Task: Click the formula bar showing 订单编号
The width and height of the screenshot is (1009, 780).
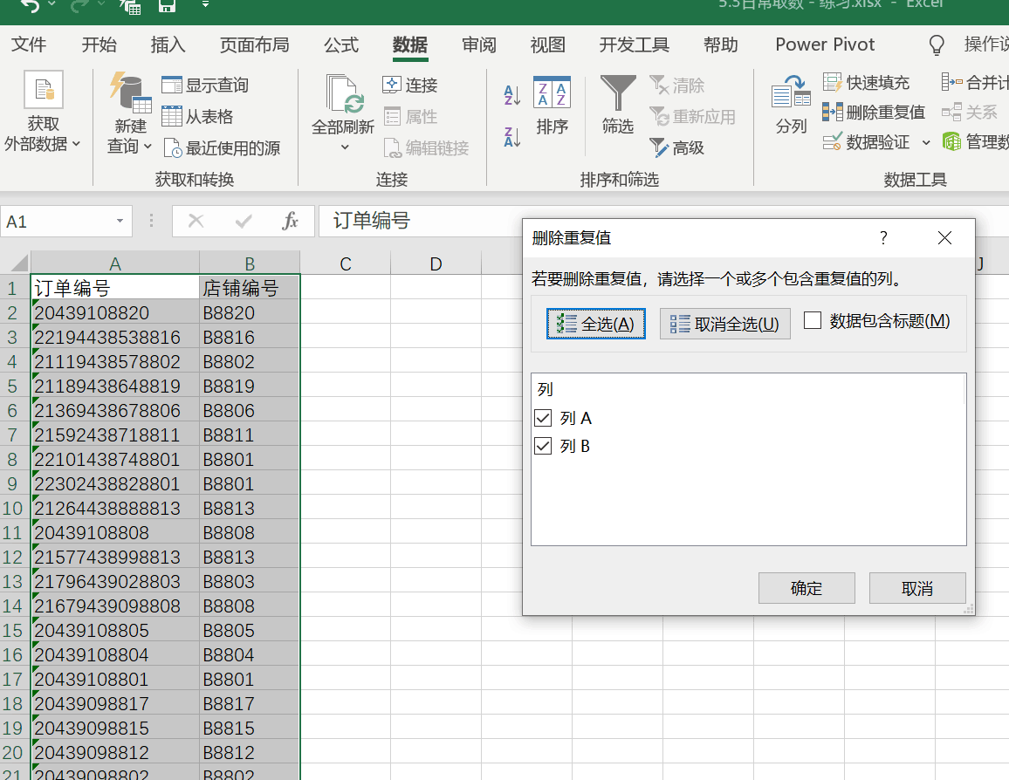Action: pos(663,222)
